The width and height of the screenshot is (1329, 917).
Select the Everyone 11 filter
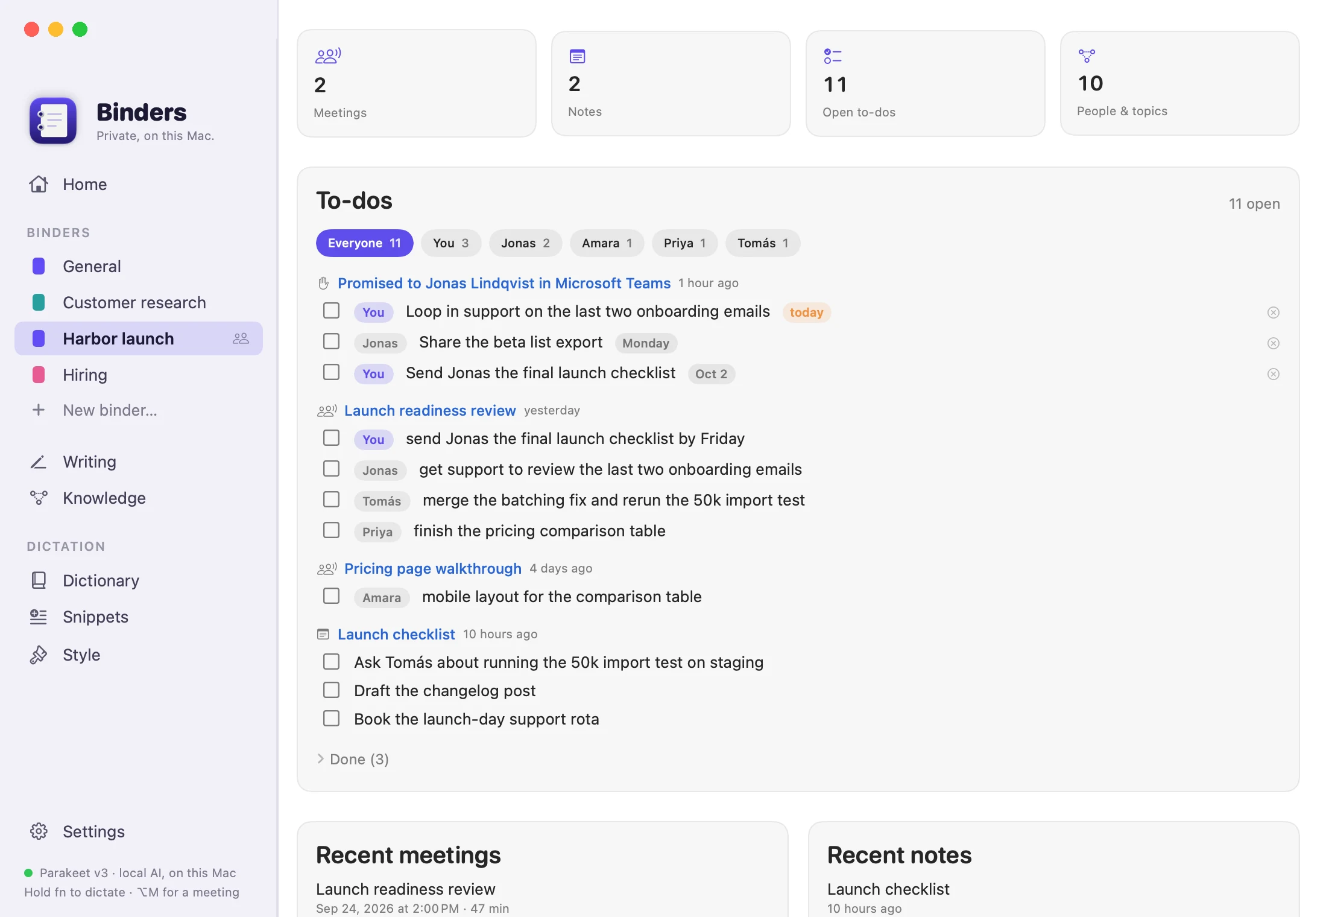point(364,243)
